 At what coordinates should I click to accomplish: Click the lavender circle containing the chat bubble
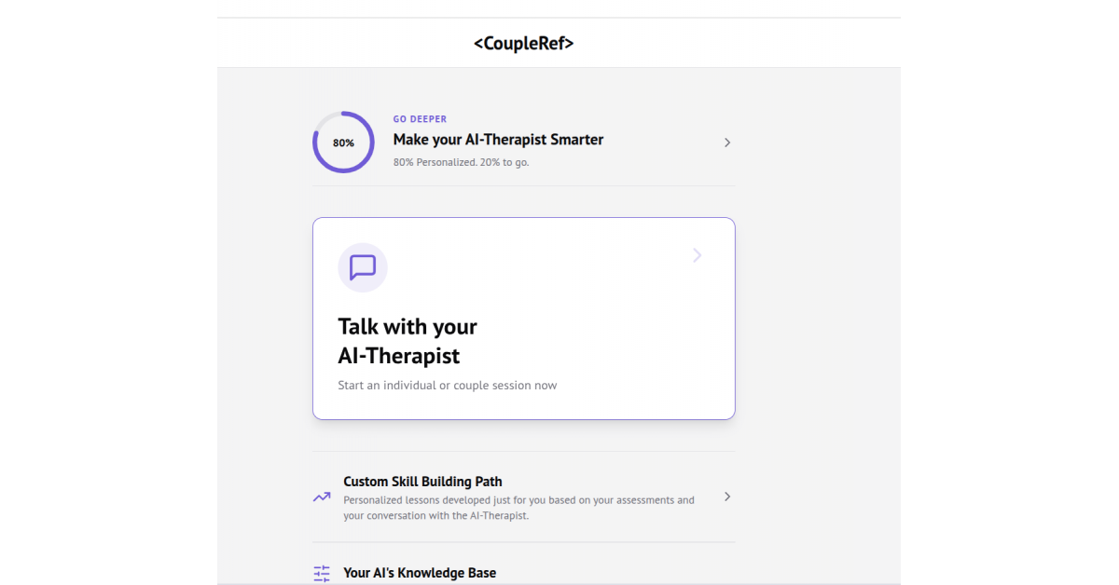[x=362, y=267]
